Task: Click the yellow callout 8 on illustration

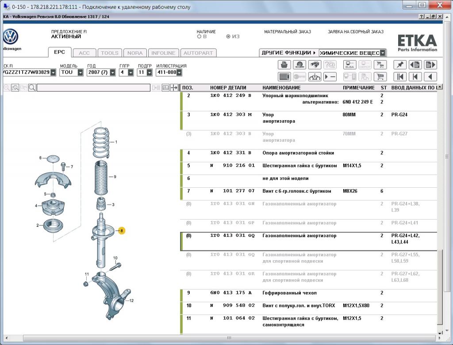Action: pyautogui.click(x=122, y=231)
